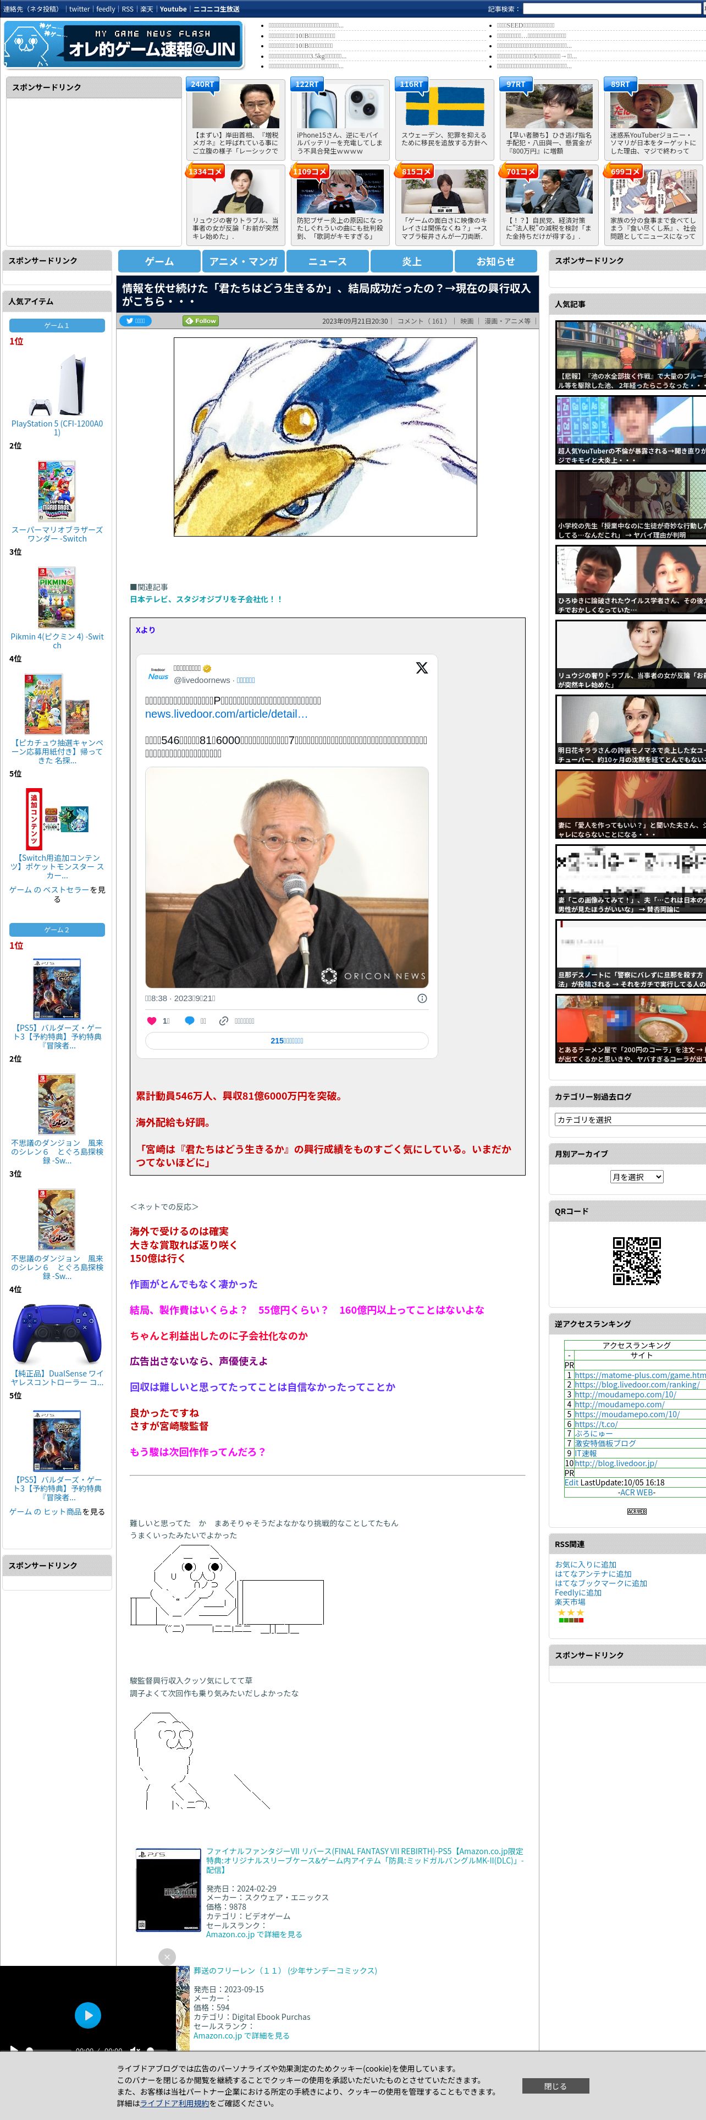
Task: Click the X logo in embedded tweet
Action: pos(422,668)
